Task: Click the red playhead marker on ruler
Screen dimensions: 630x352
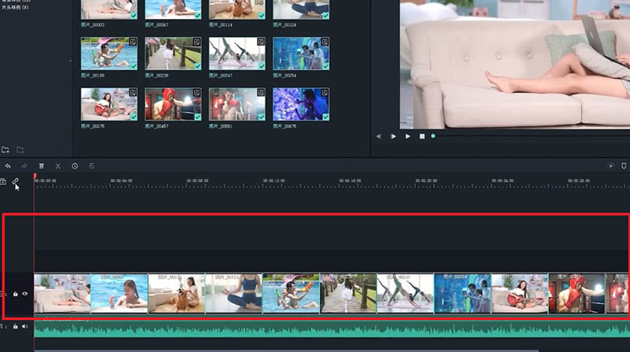Action: pos(35,176)
